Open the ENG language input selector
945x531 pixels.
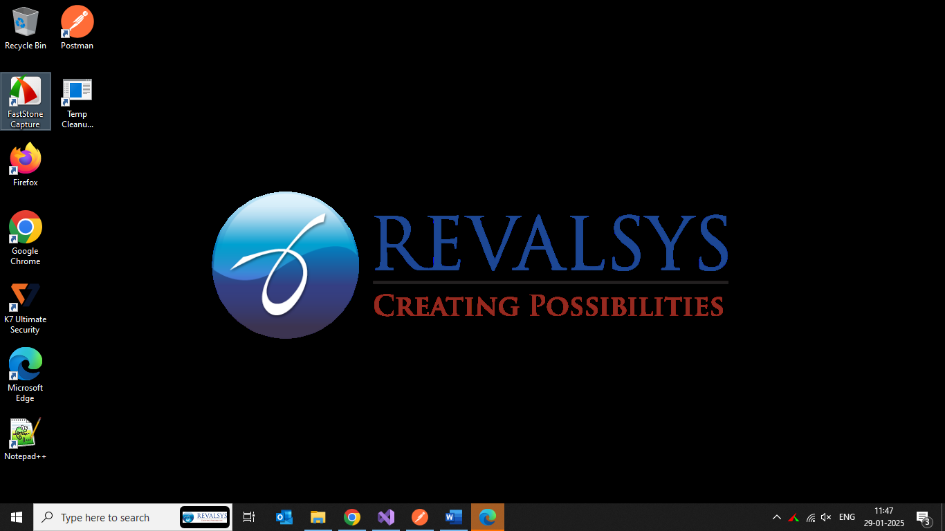pyautogui.click(x=847, y=517)
